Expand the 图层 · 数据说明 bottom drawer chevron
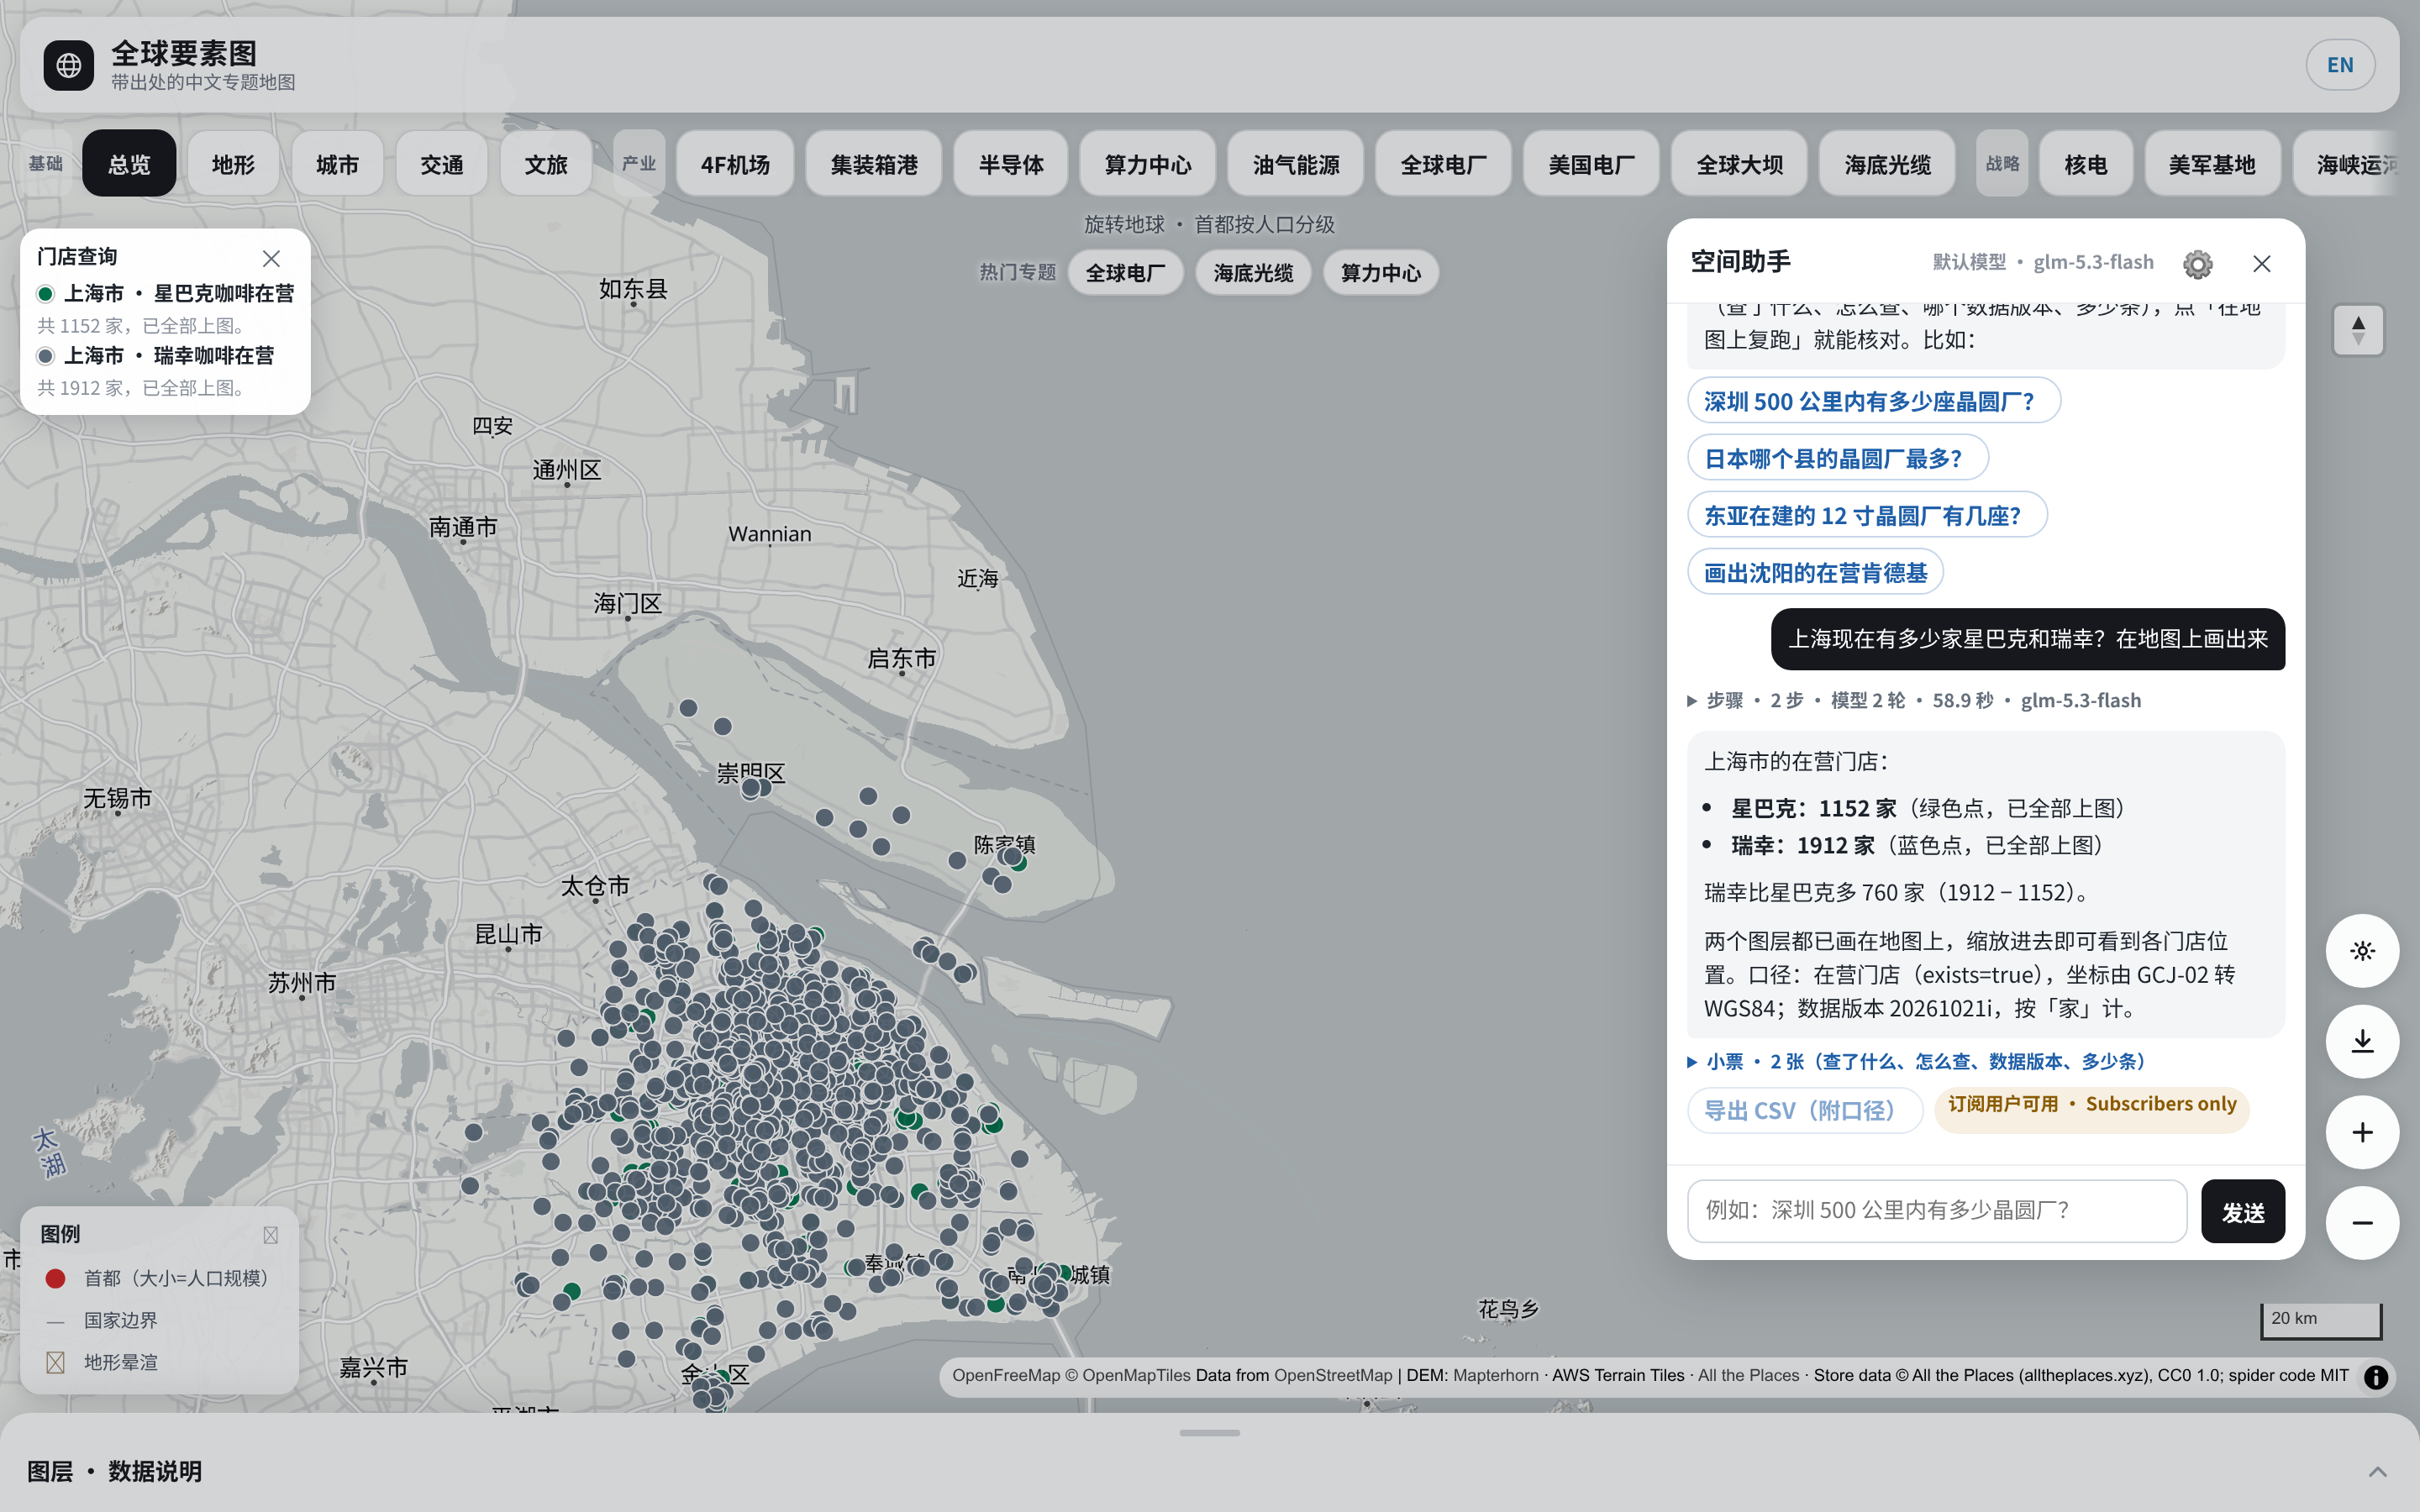This screenshot has width=2420, height=1512. point(2377,1471)
